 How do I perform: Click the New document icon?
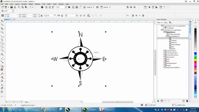[2, 7]
